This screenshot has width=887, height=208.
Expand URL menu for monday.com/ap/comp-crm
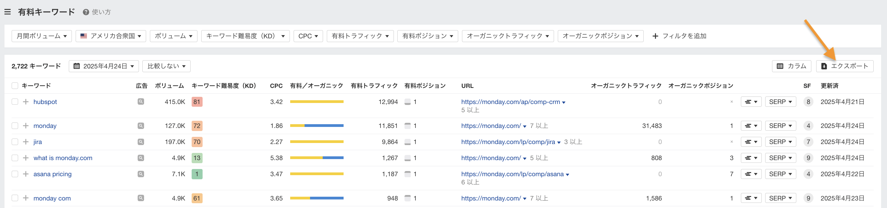pyautogui.click(x=564, y=102)
